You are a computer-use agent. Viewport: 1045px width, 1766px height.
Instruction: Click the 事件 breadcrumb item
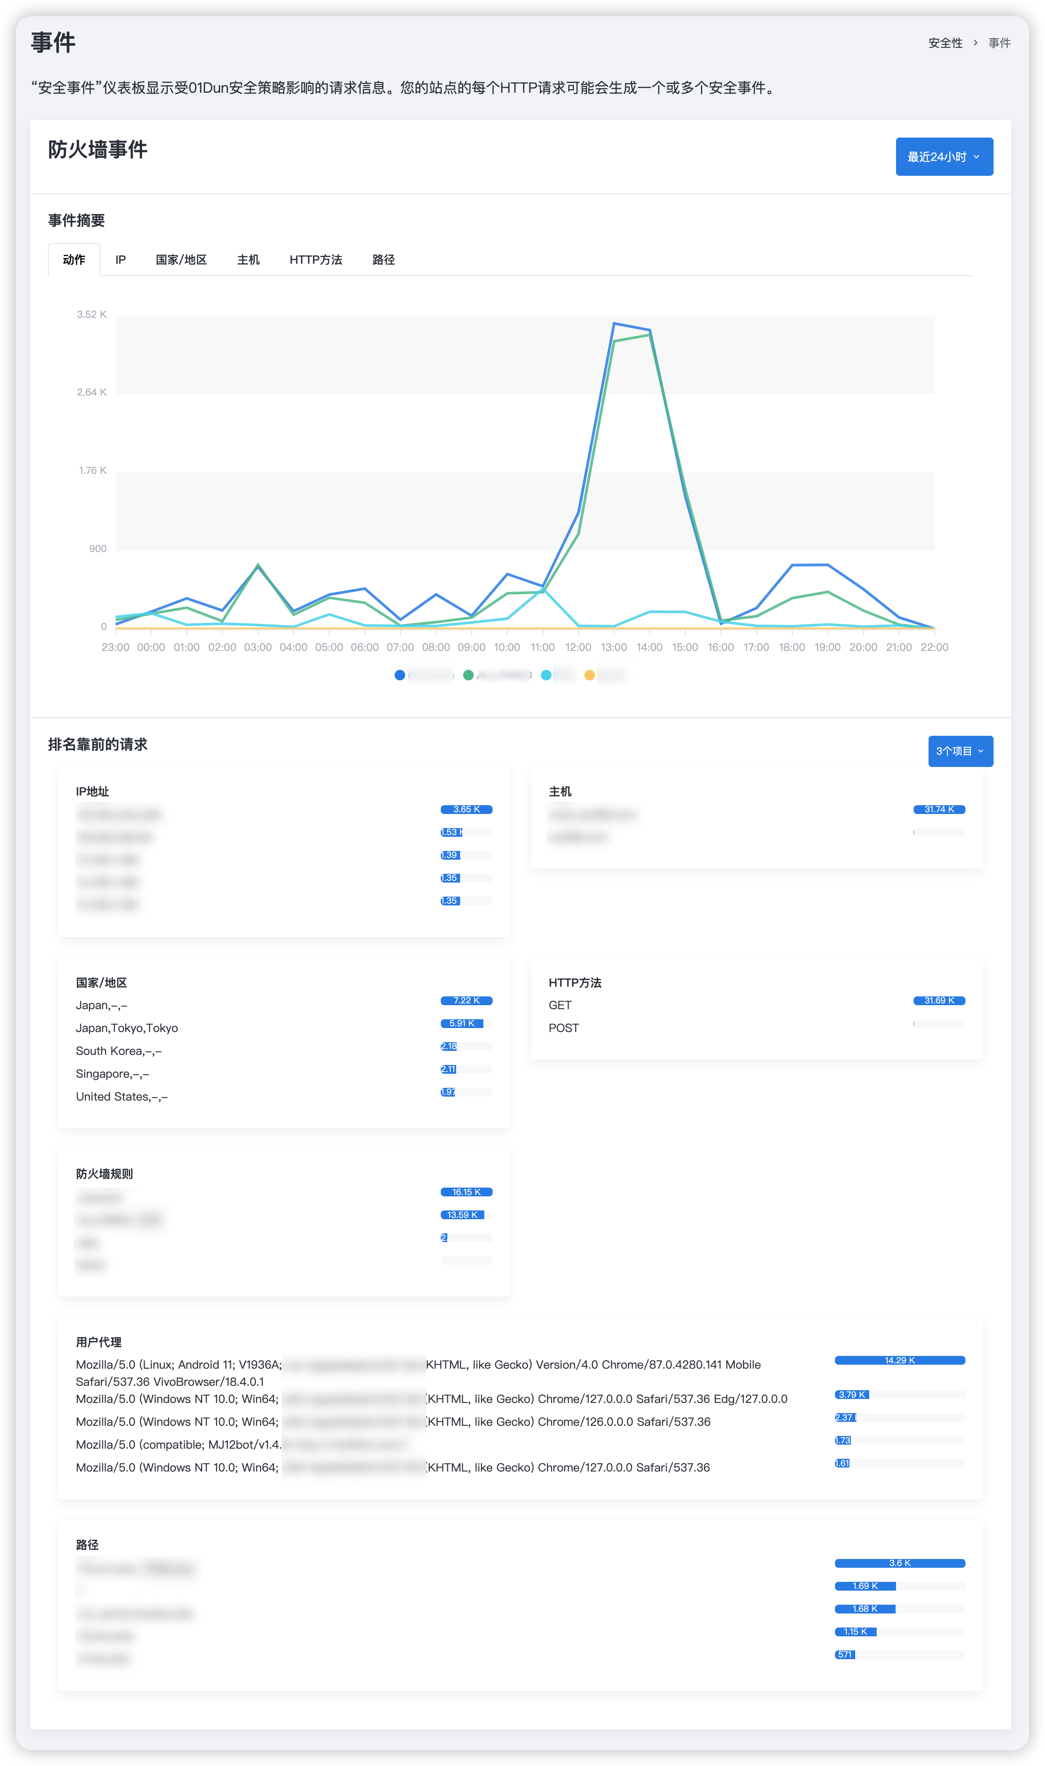998,43
